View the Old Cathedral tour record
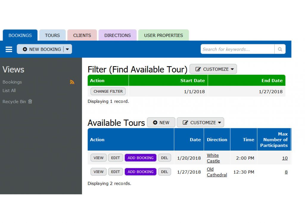 [98, 172]
